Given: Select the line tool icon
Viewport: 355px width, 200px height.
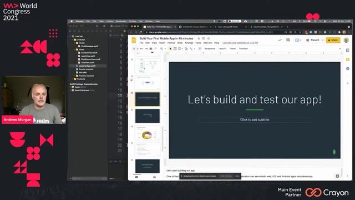Looking at the screenshot, I should click(191, 48).
